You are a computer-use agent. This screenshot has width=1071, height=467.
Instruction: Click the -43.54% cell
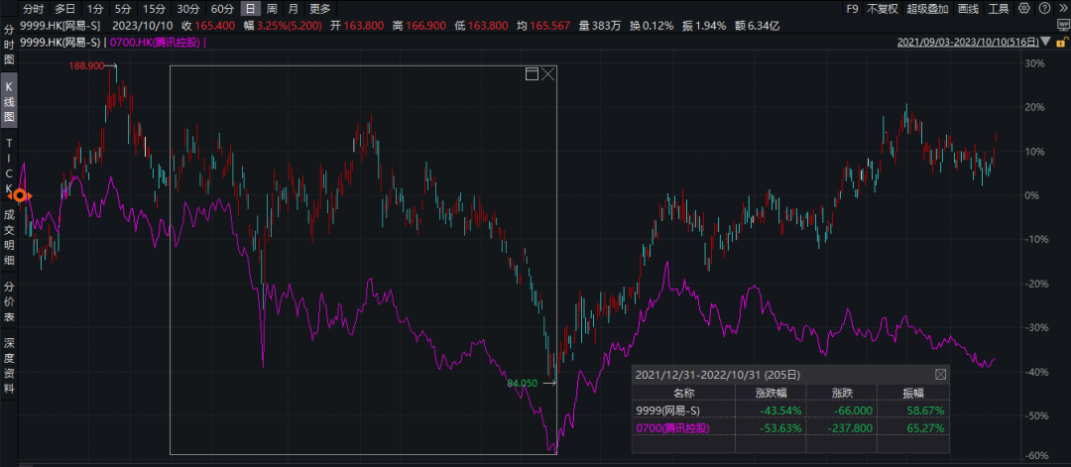(x=782, y=410)
